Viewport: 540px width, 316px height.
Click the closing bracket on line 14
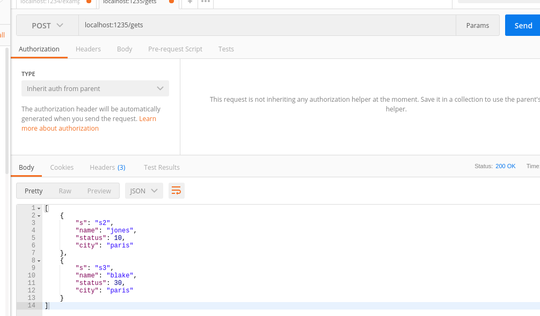click(x=47, y=305)
